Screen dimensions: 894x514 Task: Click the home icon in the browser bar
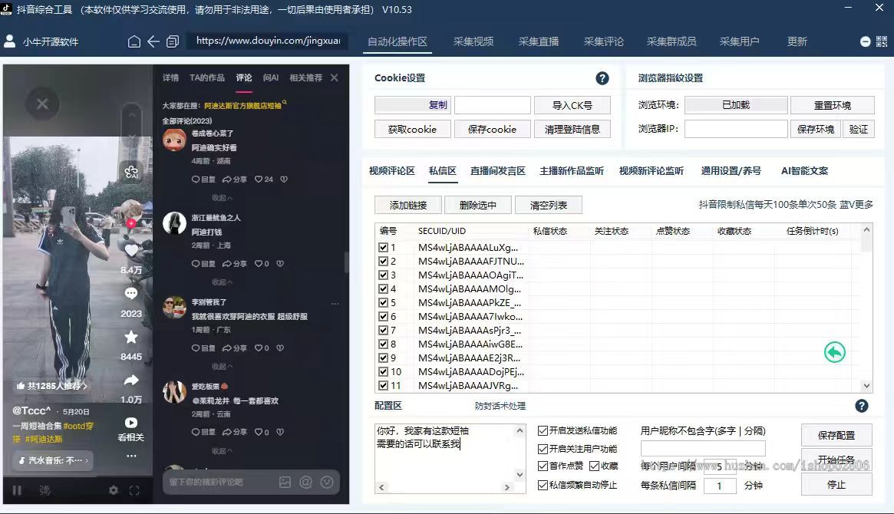pyautogui.click(x=134, y=41)
